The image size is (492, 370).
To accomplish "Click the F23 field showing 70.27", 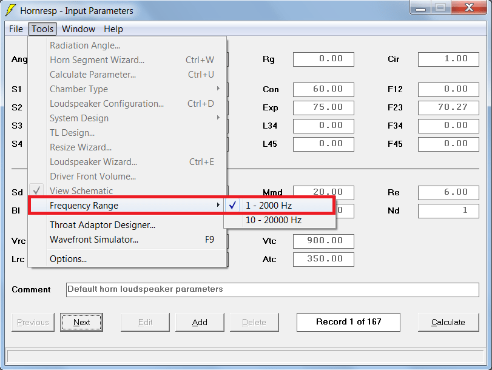I will point(448,107).
